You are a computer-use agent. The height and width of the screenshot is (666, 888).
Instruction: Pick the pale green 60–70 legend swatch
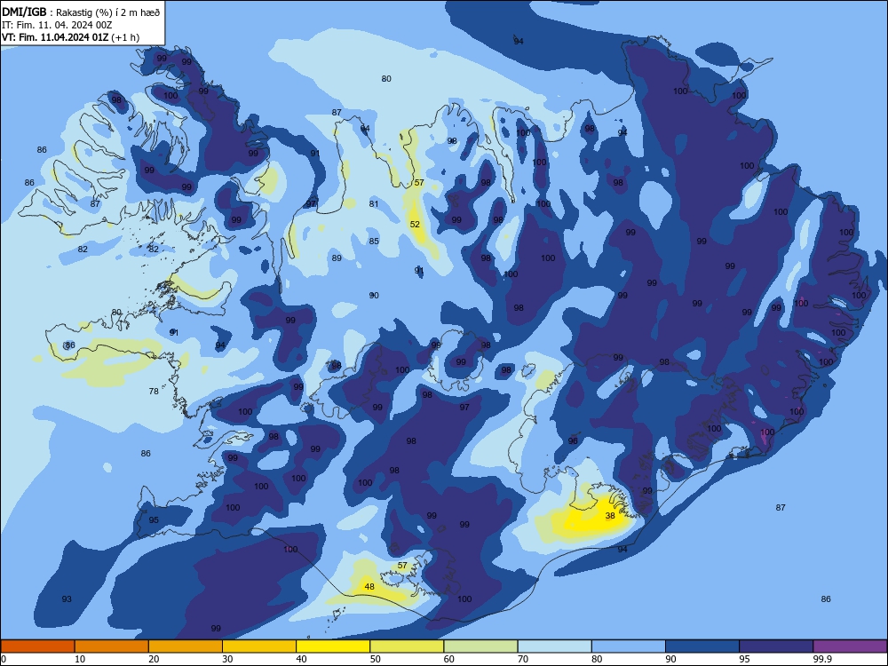click(480, 646)
